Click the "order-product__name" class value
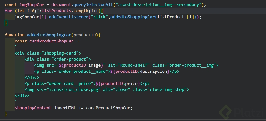This screenshot has width=266, height=121. (x=82, y=72)
